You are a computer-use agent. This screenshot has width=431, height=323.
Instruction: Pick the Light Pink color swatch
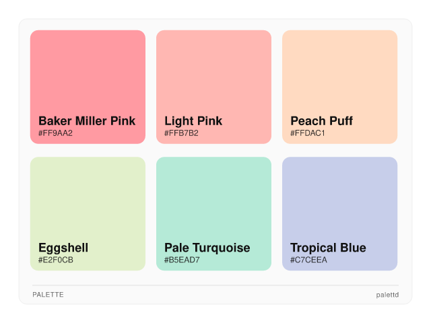213,74
